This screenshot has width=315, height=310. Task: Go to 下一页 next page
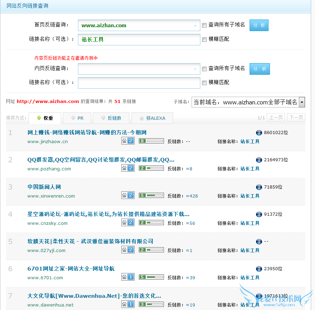pyautogui.click(x=296, y=117)
